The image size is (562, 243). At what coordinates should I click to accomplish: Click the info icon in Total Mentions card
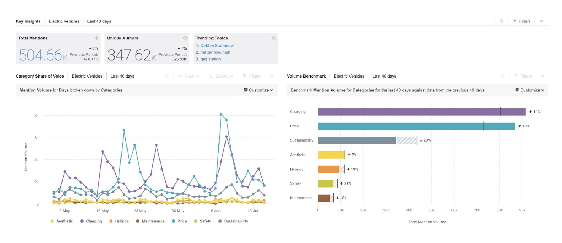click(96, 38)
